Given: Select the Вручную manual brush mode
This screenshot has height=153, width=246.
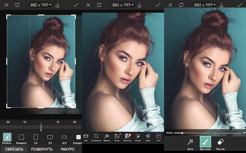Looking at the screenshot, I should point(206,144).
